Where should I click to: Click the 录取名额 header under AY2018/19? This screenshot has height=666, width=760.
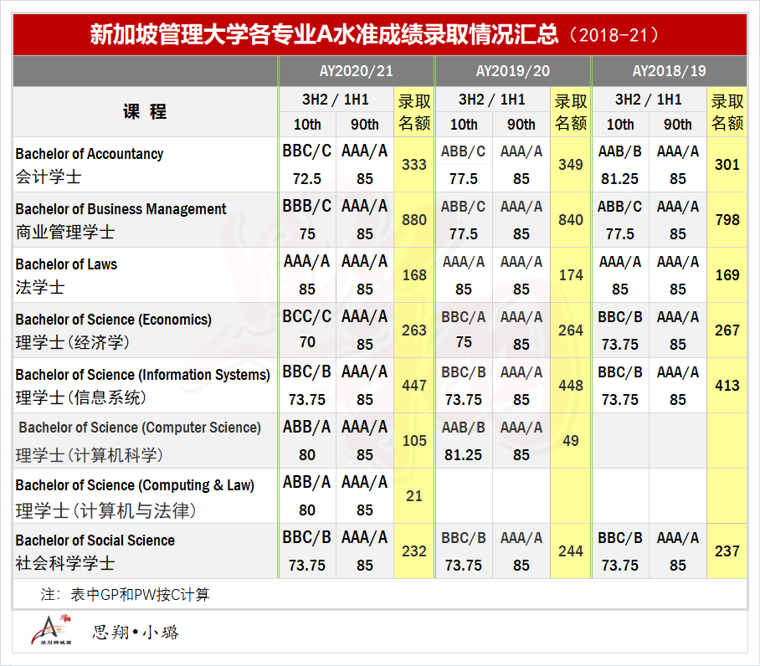point(727,112)
